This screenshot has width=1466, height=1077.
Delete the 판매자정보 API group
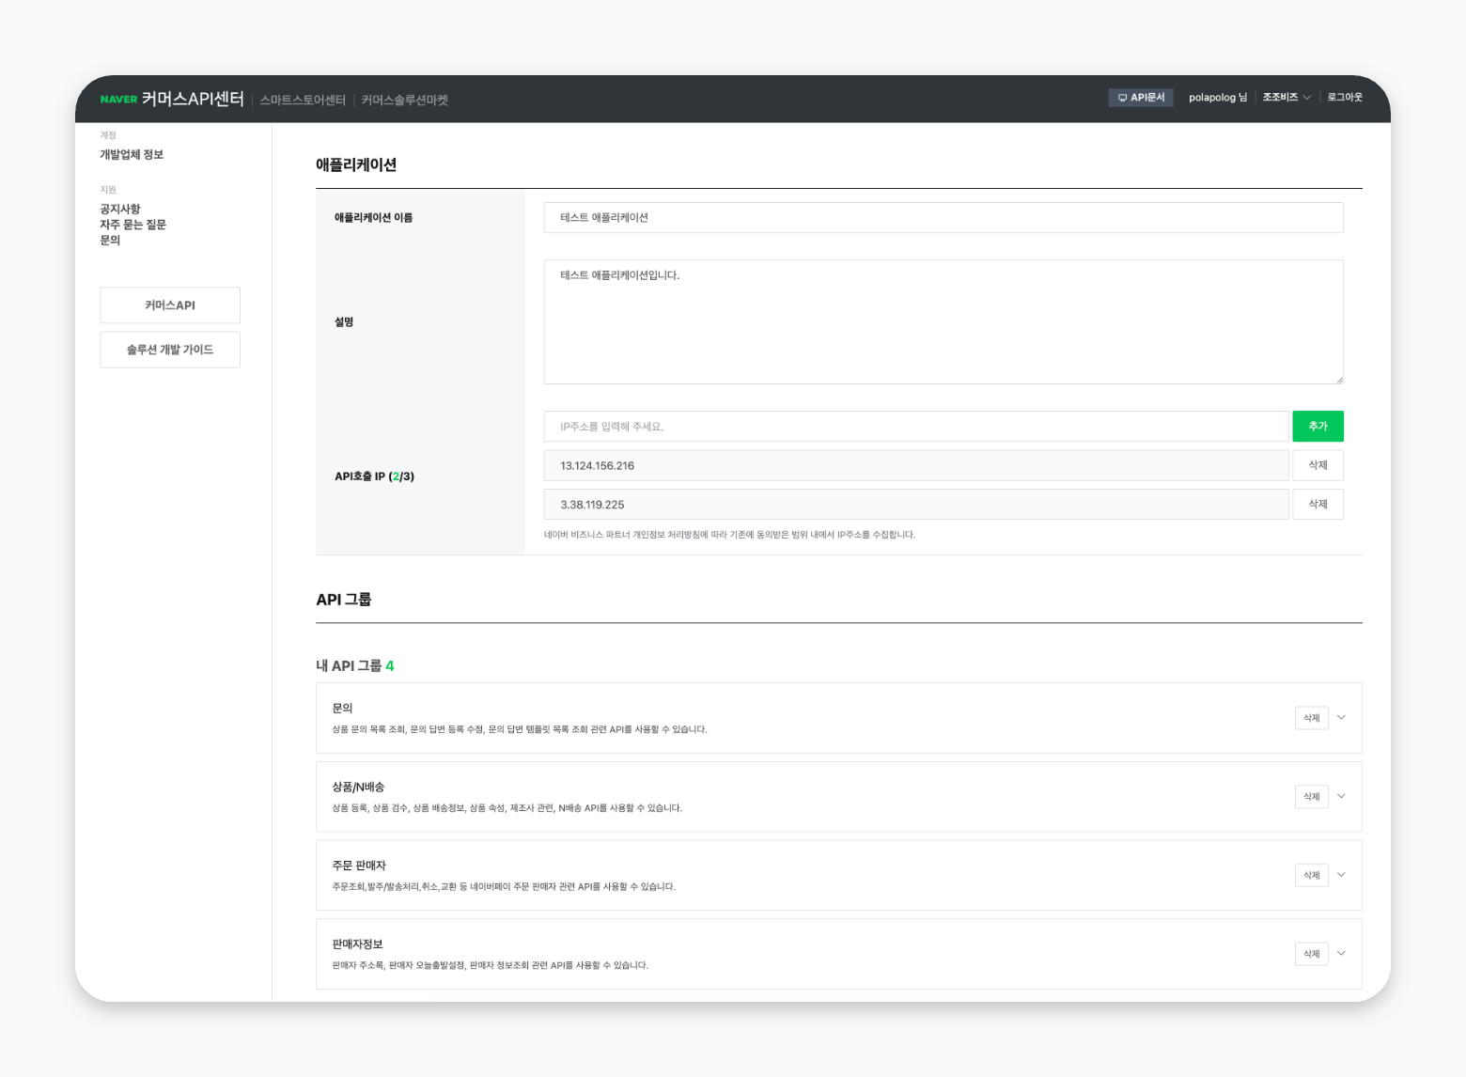tap(1312, 954)
